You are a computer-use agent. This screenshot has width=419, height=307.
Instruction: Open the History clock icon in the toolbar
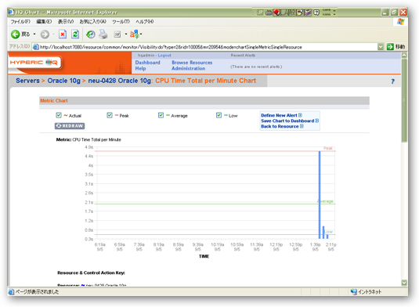tap(90, 34)
